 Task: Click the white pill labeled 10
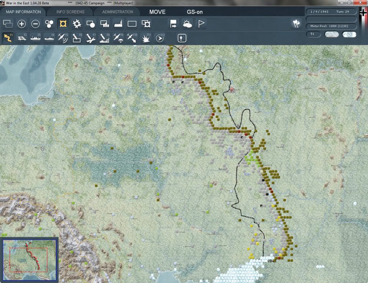coord(349,34)
